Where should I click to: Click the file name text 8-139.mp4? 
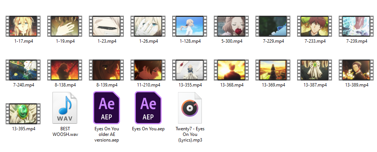tap(107, 85)
